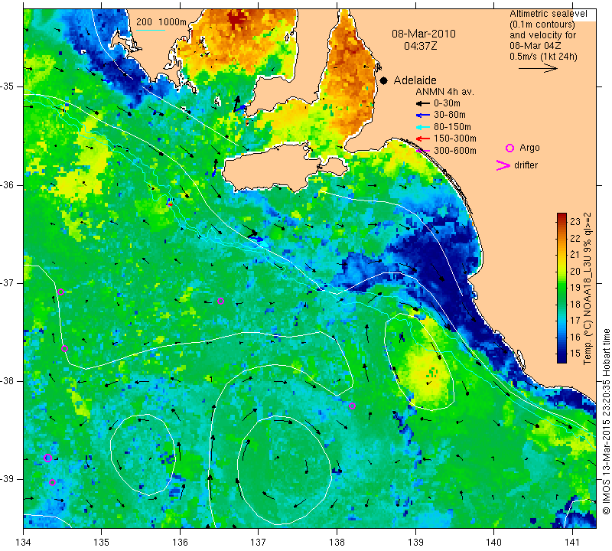The height and width of the screenshot is (551, 612).
Task: Click the IMOS copyright timestamp text
Action: tap(606, 422)
